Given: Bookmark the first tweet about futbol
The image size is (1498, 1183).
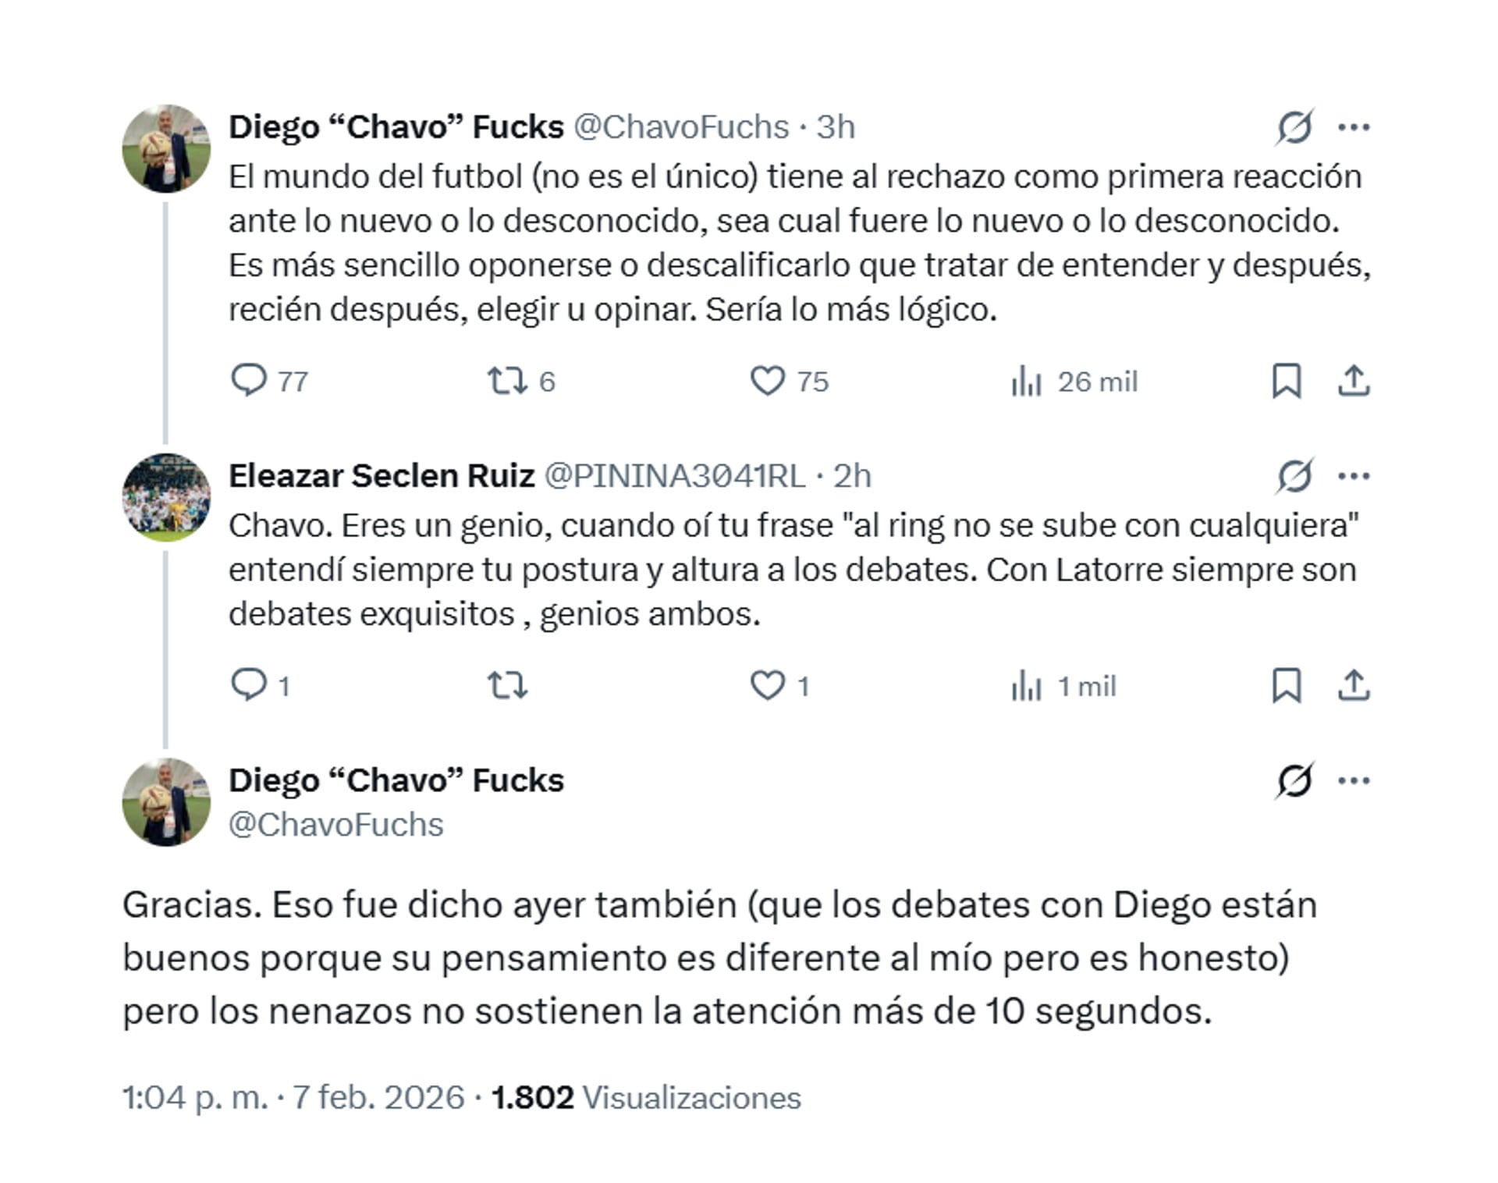Looking at the screenshot, I should (1286, 381).
